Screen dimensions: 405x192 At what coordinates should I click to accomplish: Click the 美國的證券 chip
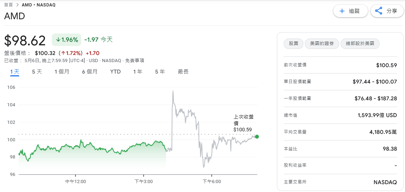322,44
